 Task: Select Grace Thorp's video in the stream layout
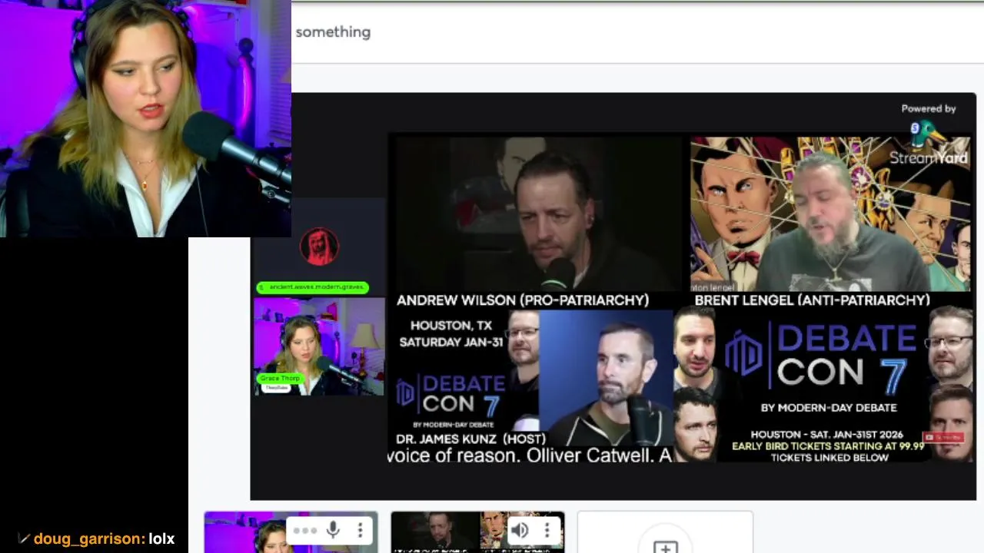click(x=319, y=346)
